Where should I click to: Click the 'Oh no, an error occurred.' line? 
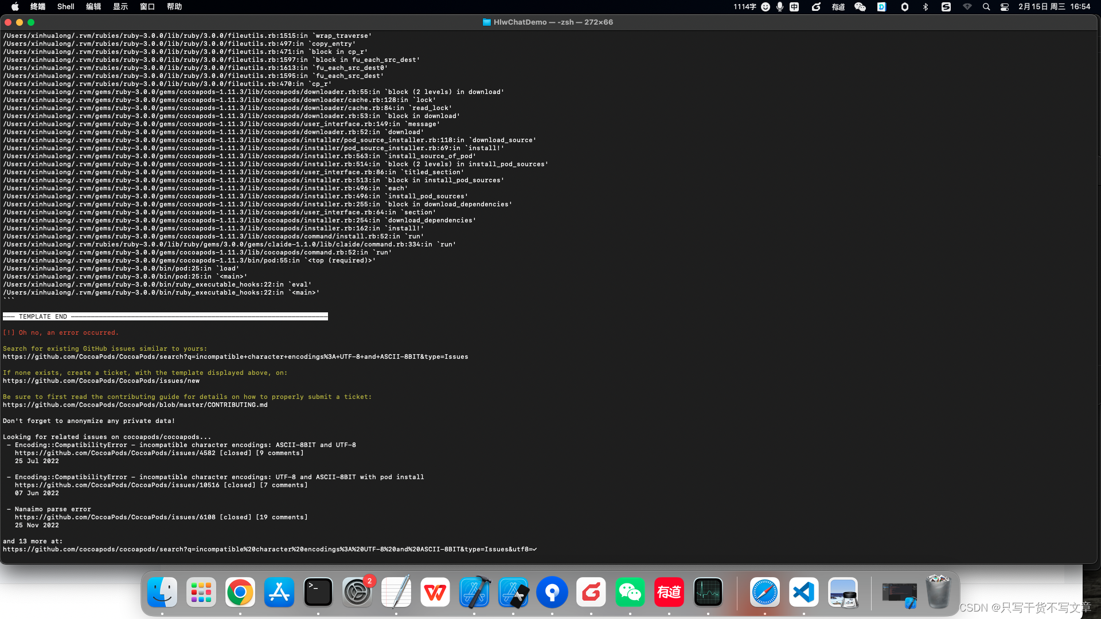[x=61, y=332]
